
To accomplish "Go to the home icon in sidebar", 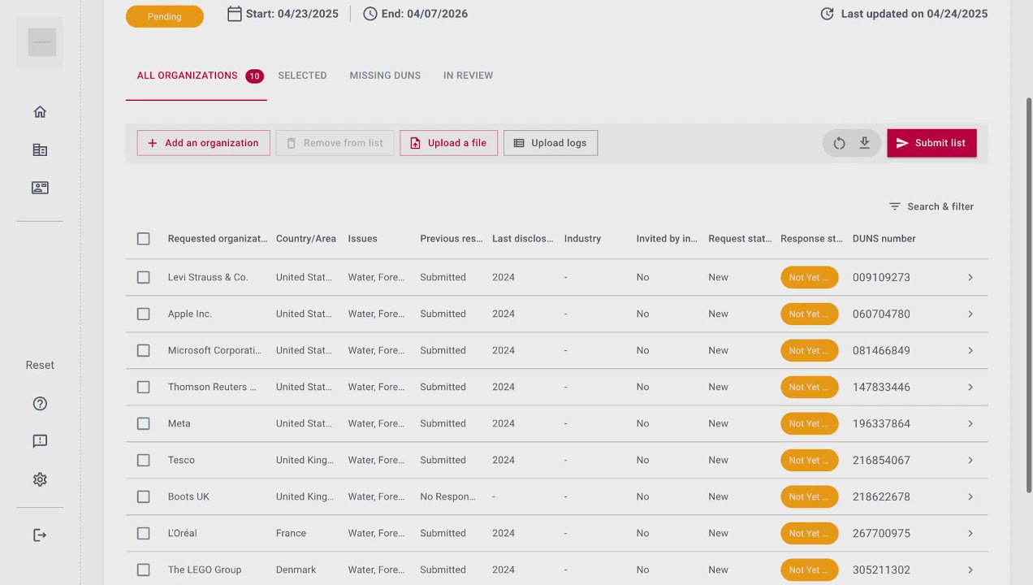I will 40,112.
